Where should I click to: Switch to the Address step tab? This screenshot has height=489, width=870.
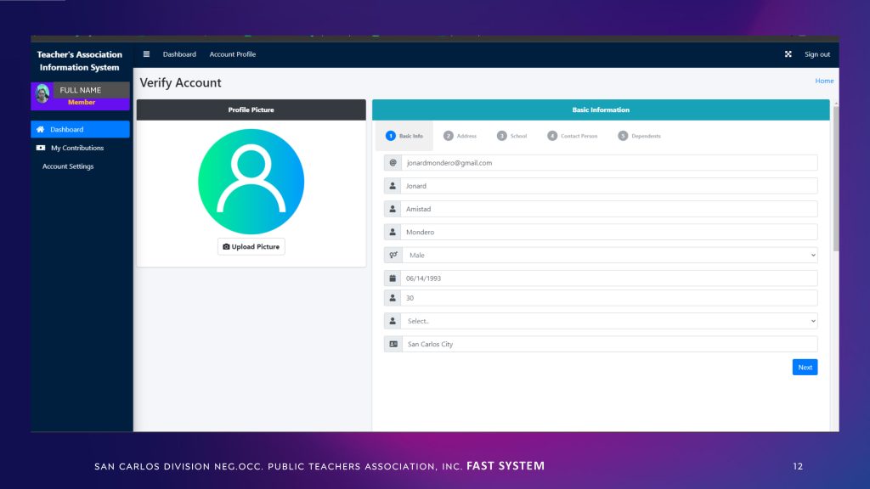point(460,136)
